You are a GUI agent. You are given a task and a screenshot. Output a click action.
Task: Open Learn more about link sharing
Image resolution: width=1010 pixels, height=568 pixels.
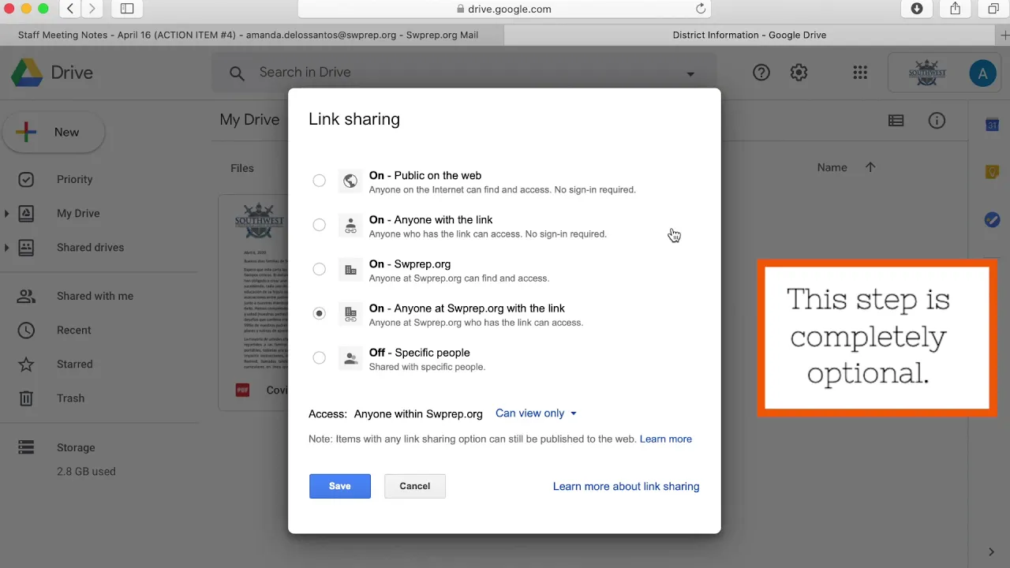pyautogui.click(x=626, y=487)
